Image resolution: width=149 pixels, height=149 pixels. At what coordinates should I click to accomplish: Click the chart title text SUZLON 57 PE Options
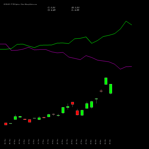tap(12, 4)
